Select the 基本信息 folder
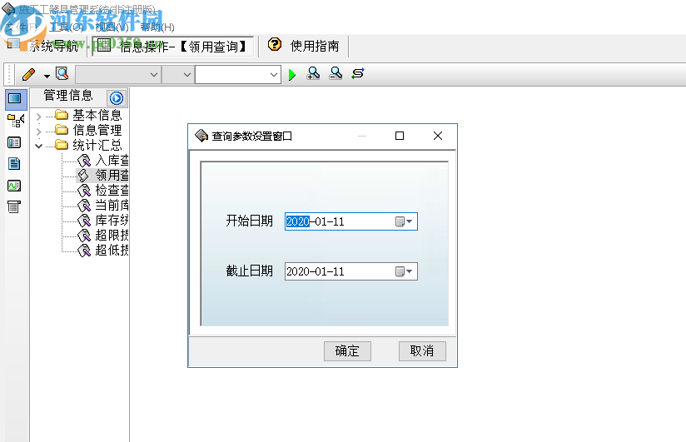The height and width of the screenshot is (442, 686). (97, 115)
